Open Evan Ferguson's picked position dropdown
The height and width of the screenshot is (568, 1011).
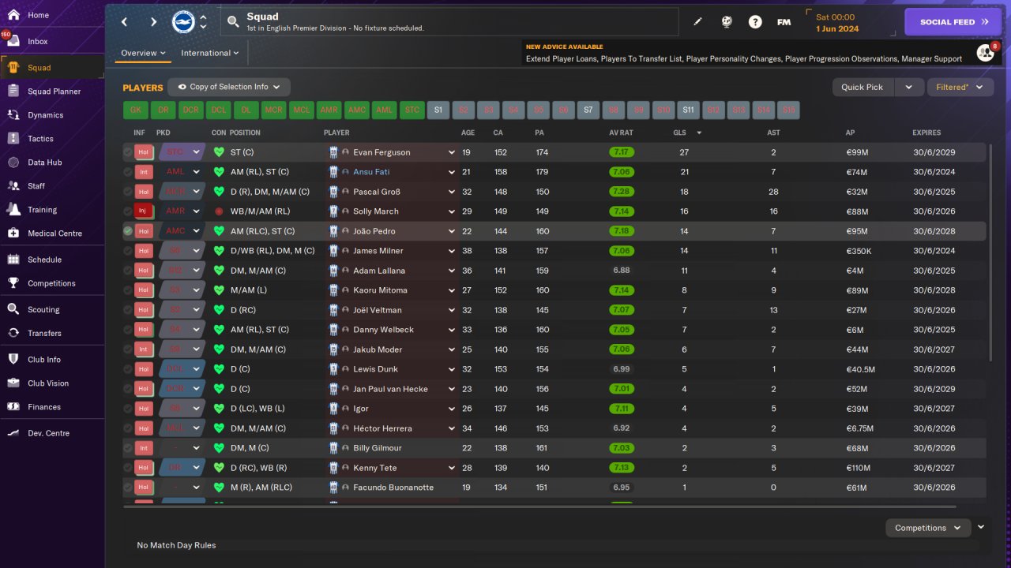(x=182, y=152)
